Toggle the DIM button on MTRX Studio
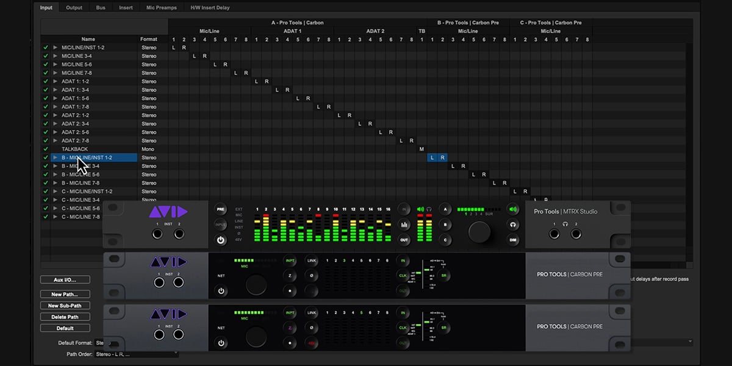 (513, 240)
